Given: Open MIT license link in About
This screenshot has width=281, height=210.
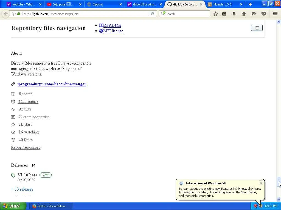Looking at the screenshot, I should click(28, 101).
